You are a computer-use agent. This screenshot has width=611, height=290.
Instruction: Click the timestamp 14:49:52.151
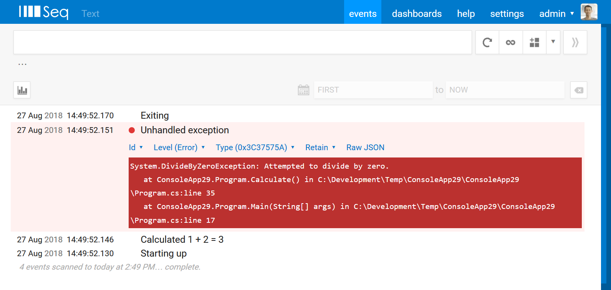point(90,130)
